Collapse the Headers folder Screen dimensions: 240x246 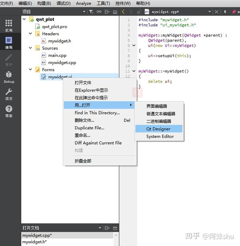tap(30, 34)
